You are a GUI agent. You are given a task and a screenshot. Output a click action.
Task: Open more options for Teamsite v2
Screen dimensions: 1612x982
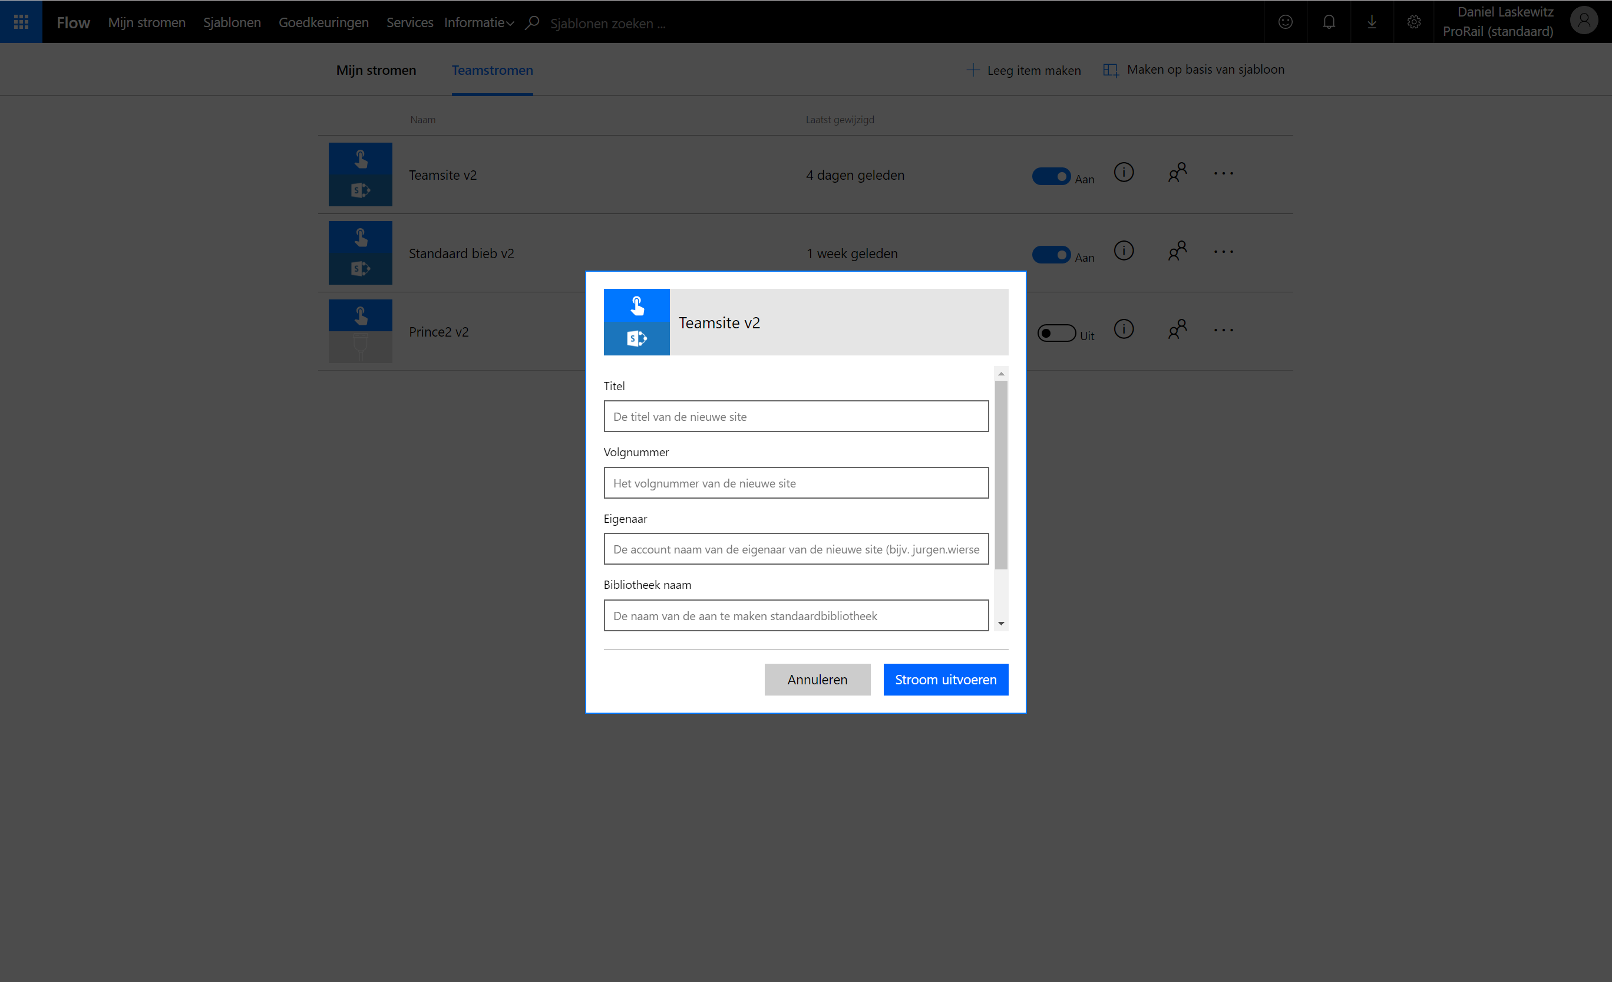(x=1223, y=173)
